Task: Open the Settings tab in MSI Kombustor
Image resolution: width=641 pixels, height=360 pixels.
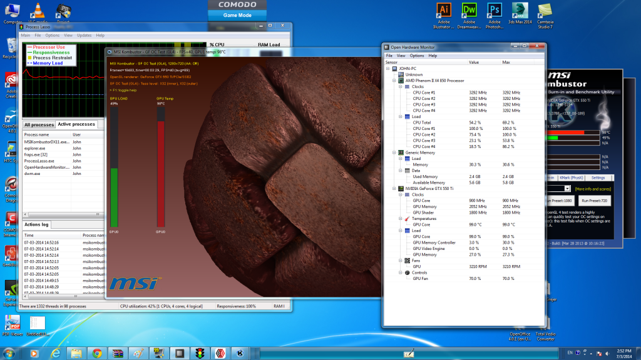Action: coord(598,178)
